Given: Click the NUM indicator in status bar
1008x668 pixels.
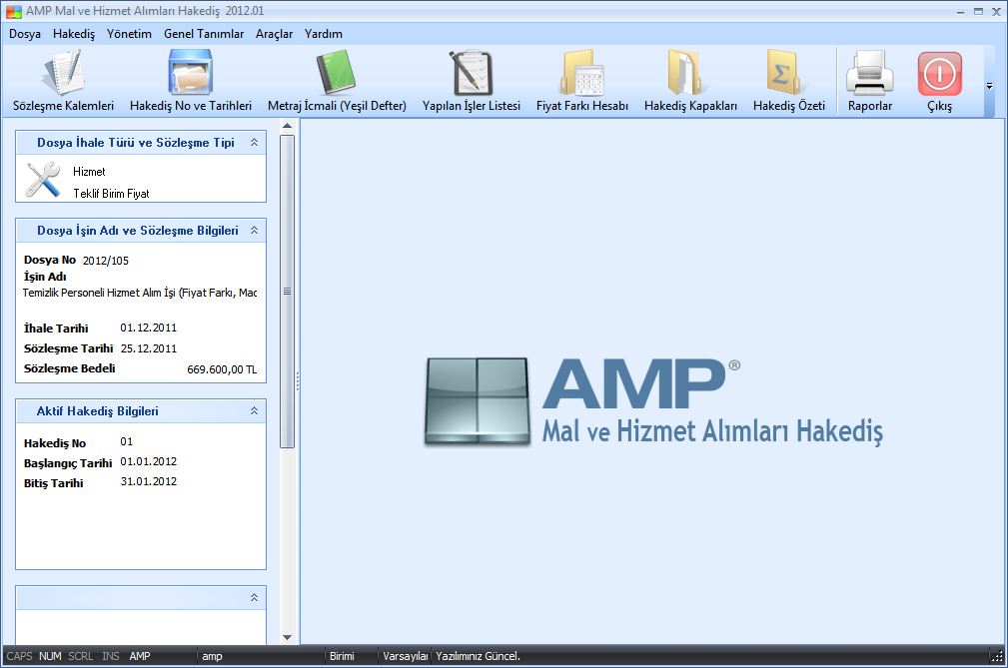Looking at the screenshot, I should tap(50, 656).
